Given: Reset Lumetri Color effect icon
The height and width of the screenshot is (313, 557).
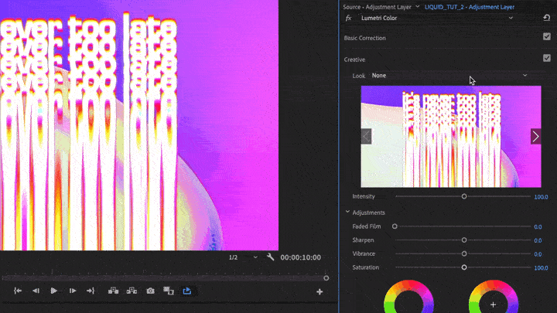Looking at the screenshot, I should click(547, 18).
